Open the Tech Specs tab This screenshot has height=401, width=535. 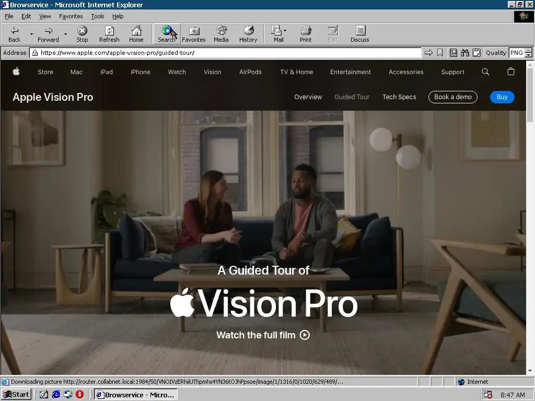pos(399,97)
